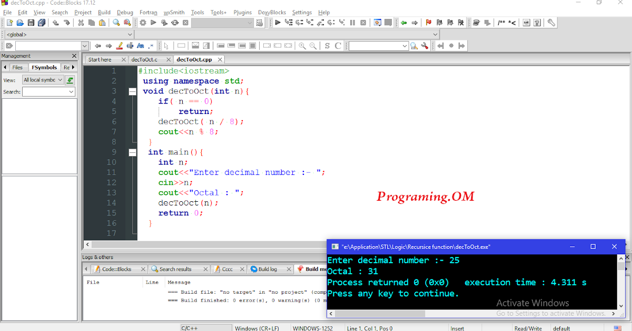Toggle comments view 'C' icon
The width and height of the screenshot is (632, 331).
[338, 46]
